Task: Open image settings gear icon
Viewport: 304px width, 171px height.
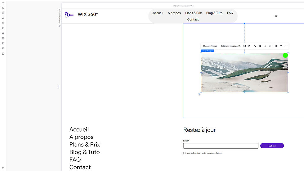Action: tap(245, 46)
